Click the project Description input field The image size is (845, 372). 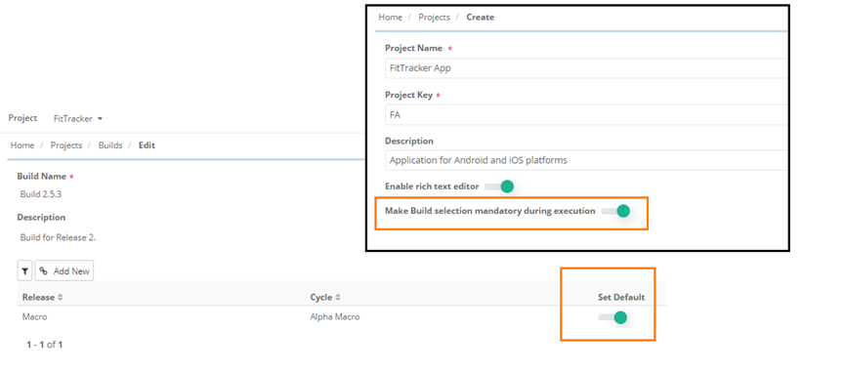[586, 160]
